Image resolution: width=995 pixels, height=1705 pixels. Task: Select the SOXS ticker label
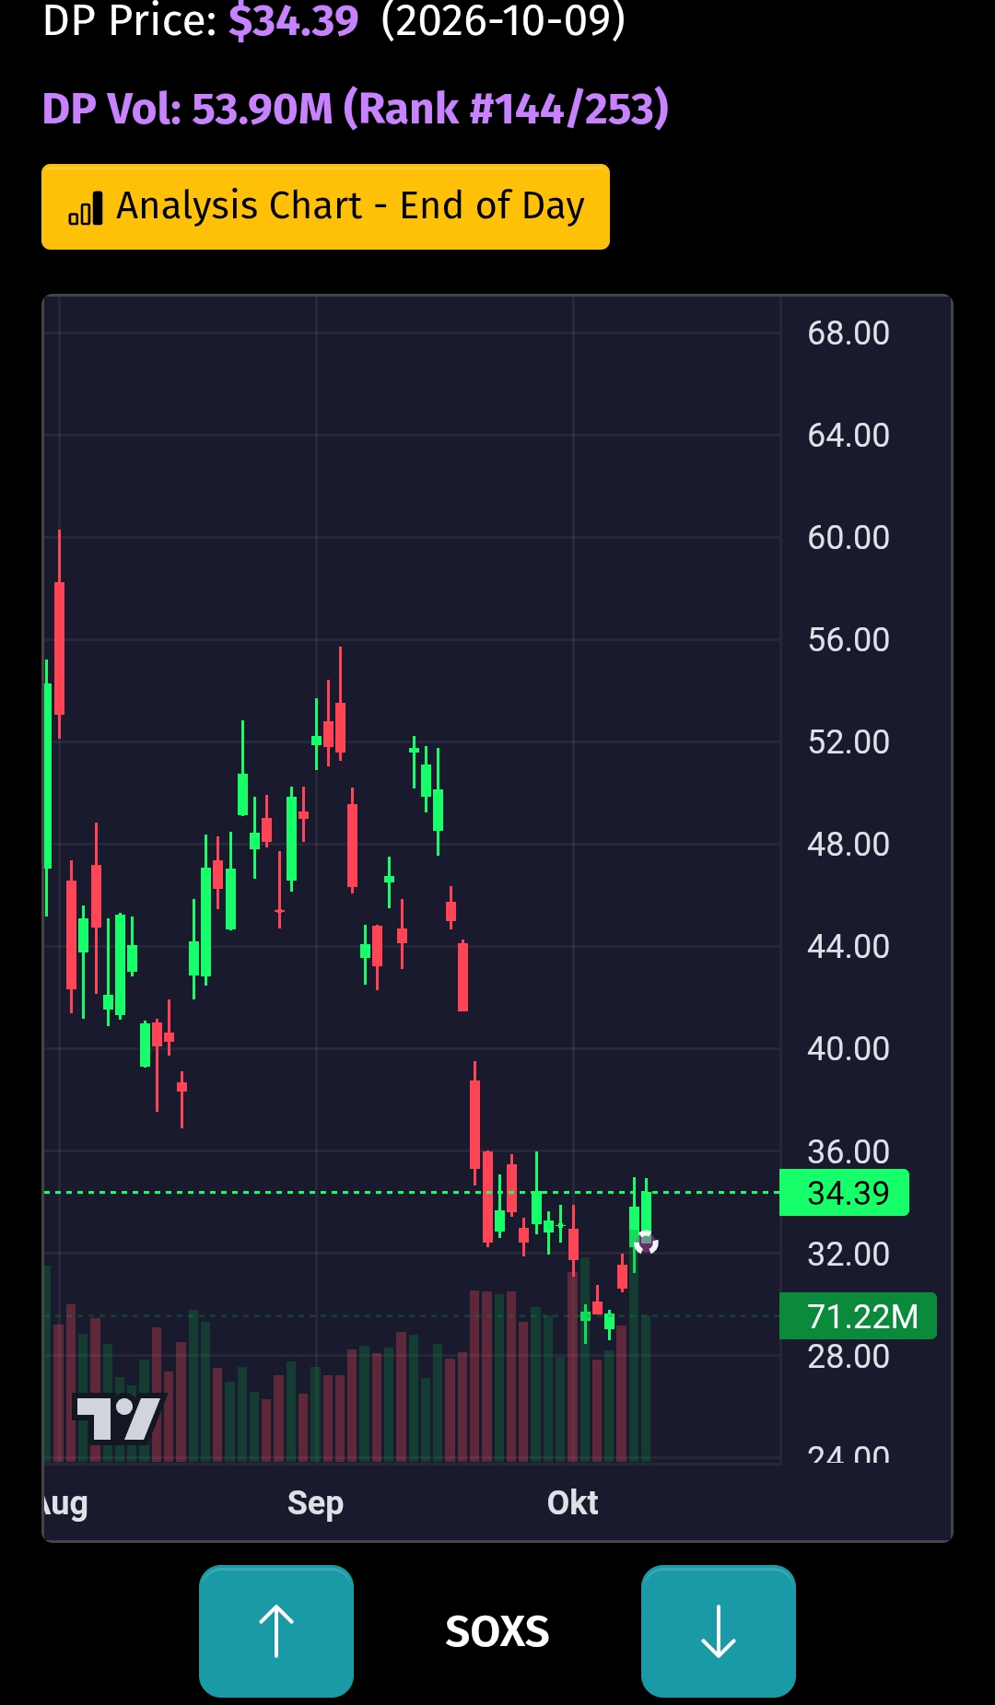coord(497,1631)
